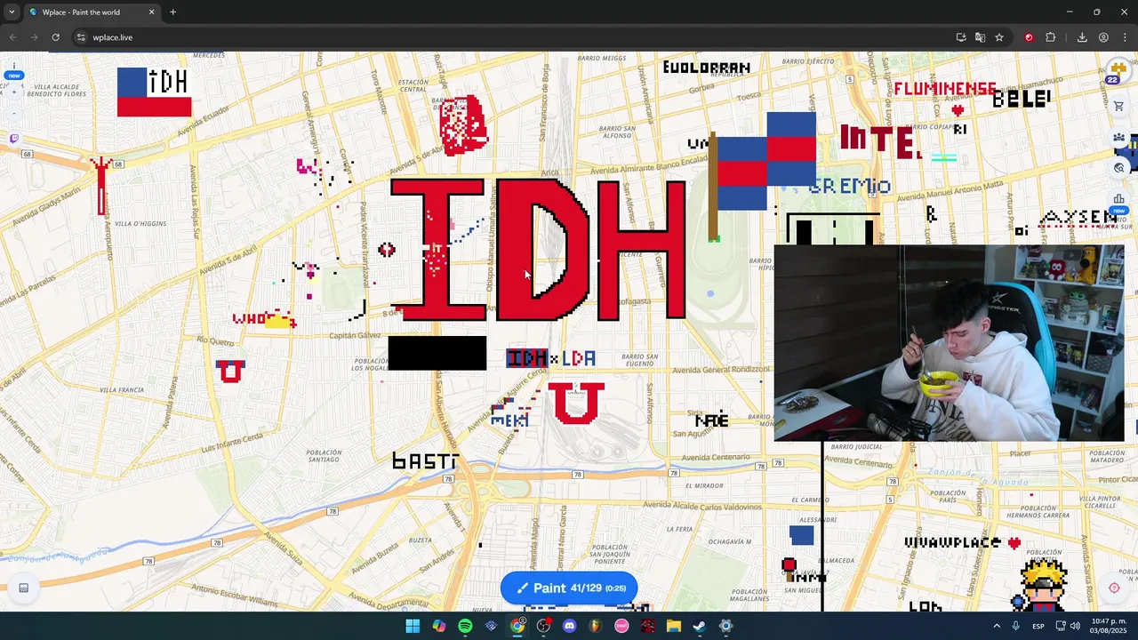Open the user profile avatar with level 22
The image size is (1138, 640).
click(1118, 72)
